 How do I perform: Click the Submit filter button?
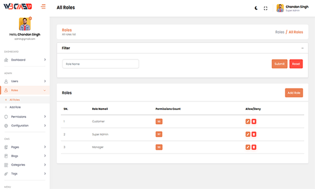[279, 64]
